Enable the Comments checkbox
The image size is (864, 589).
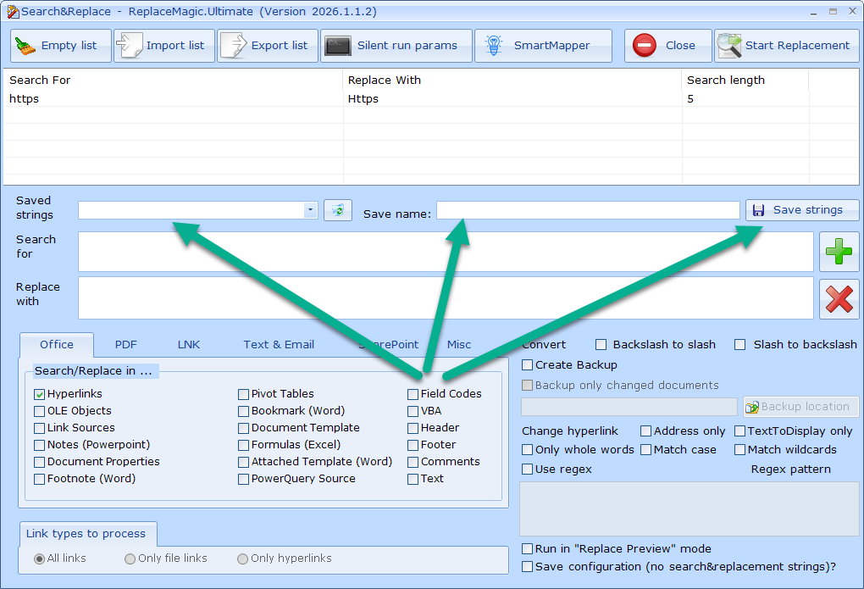coord(413,462)
